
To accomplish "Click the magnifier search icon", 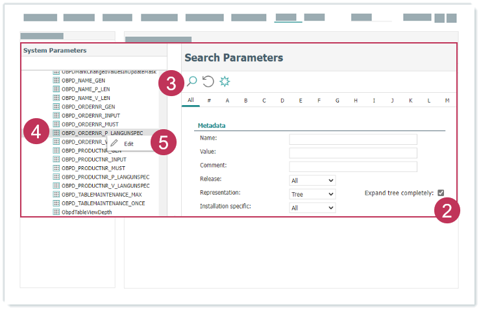I will 191,81.
